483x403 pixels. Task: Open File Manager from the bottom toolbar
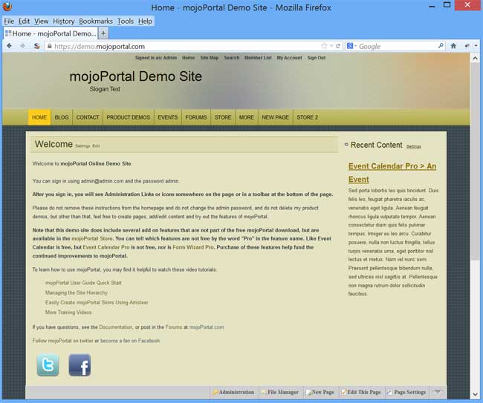pos(279,392)
